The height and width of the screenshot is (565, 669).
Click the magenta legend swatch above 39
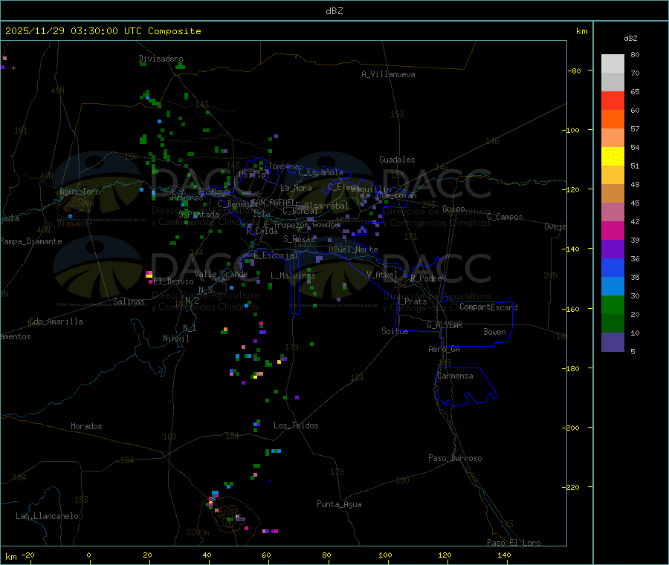(613, 230)
